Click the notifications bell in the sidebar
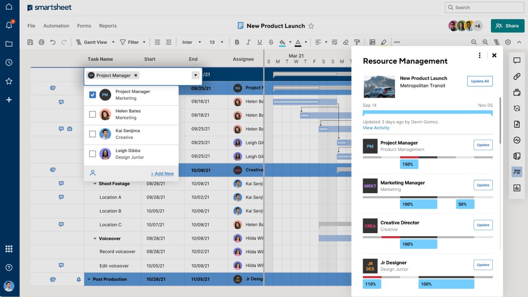528x297 pixels. pos(9,25)
